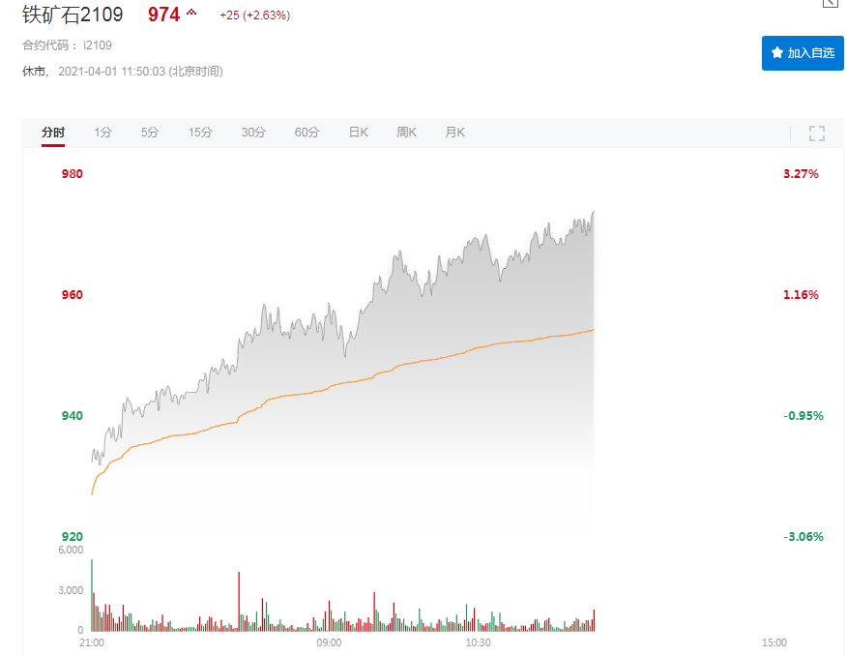
Task: Open the 日K daily candlestick tab
Action: pos(358,133)
